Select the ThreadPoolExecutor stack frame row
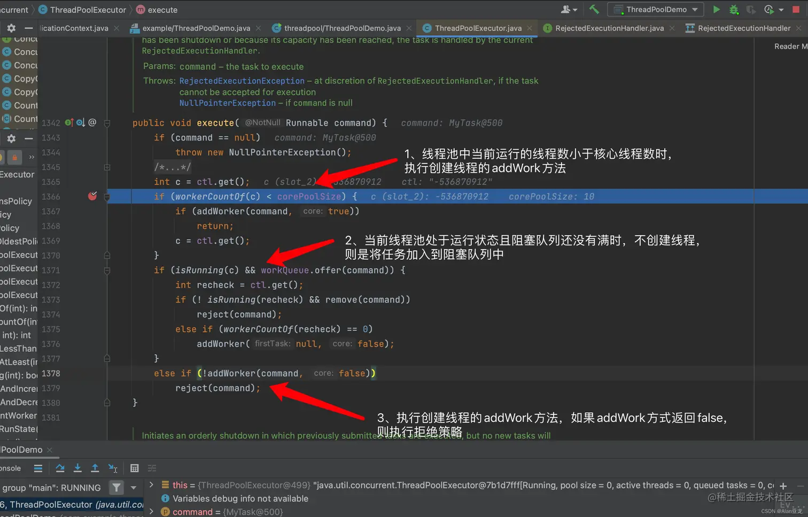 click(x=72, y=504)
